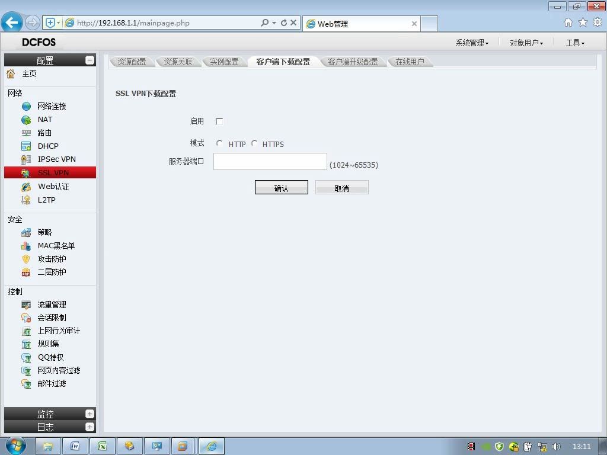Select the HTTPS mode radio button
The height and width of the screenshot is (455, 607).
[x=254, y=143]
